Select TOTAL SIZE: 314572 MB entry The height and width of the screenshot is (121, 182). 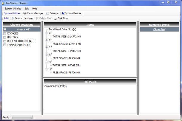(x=67, y=37)
